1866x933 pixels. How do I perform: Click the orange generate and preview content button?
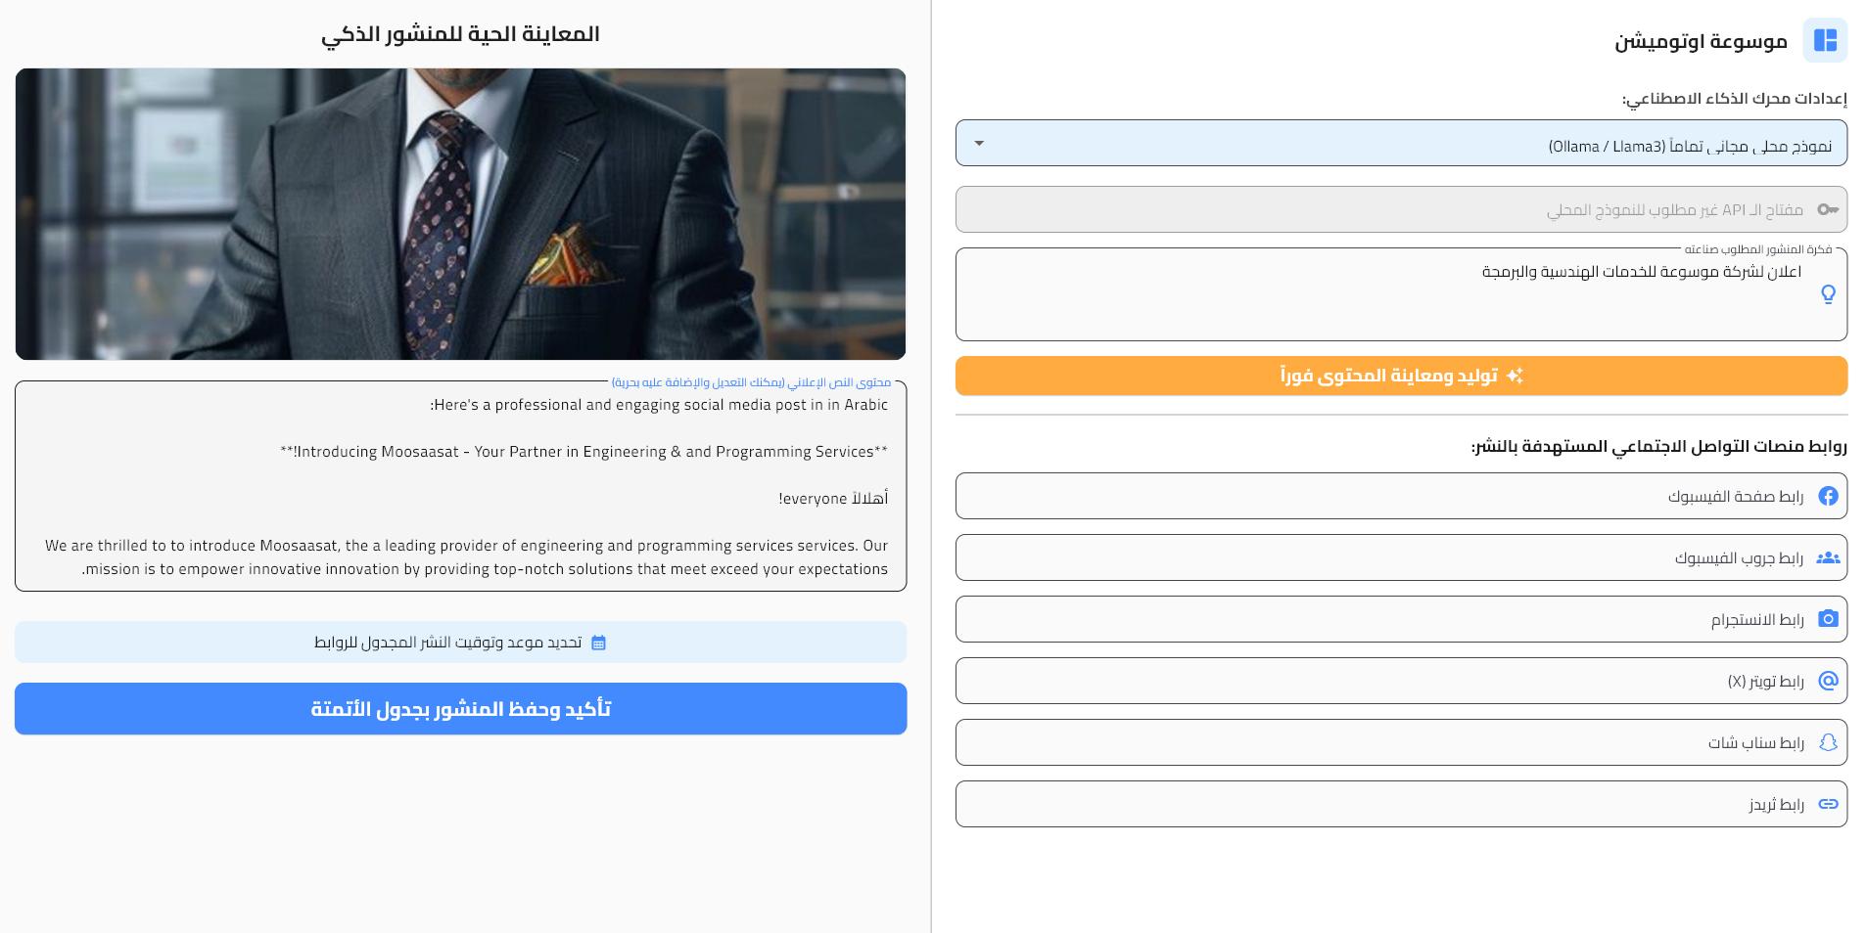pos(1401,376)
